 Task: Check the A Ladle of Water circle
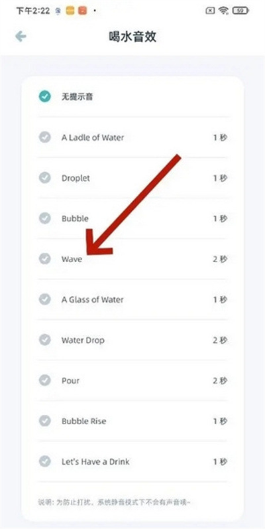44,137
